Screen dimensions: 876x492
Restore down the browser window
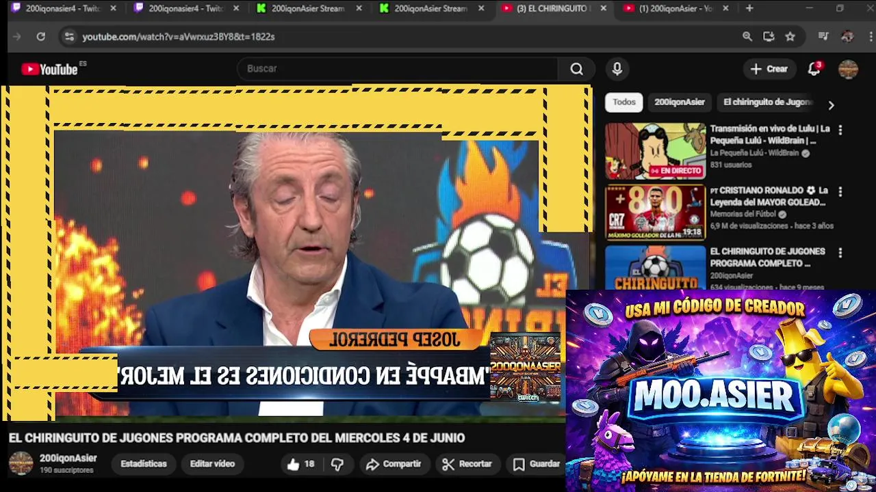pyautogui.click(x=840, y=8)
